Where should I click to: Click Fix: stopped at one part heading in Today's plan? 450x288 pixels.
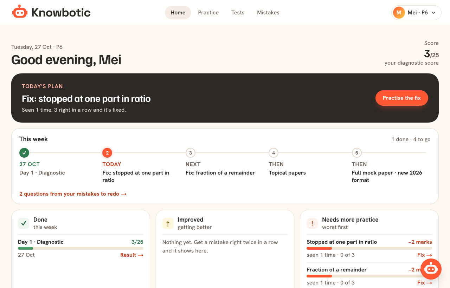86,99
